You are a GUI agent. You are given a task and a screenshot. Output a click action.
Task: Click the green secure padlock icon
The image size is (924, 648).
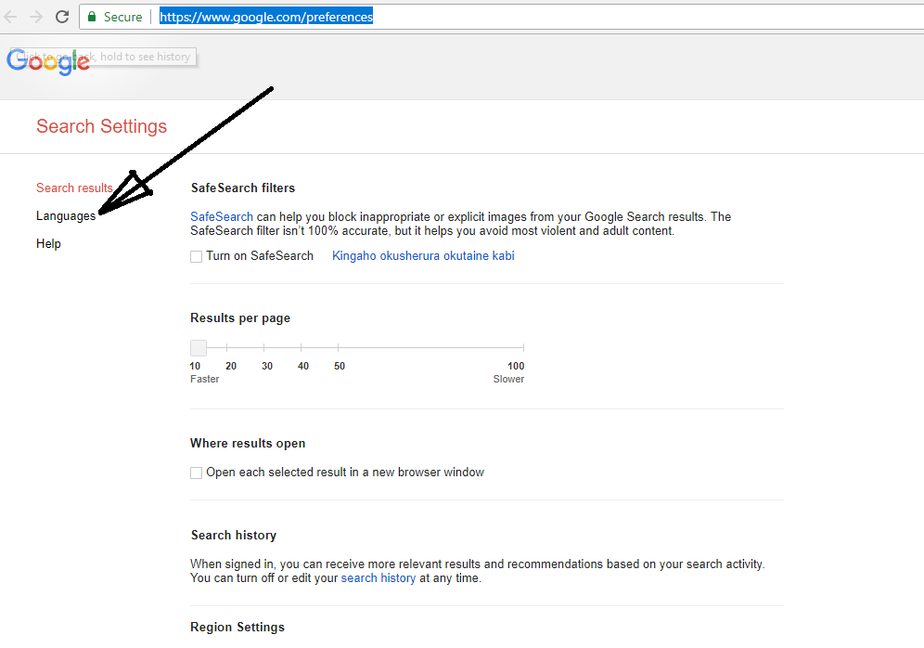point(92,17)
